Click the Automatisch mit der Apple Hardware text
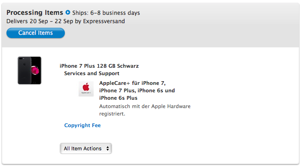The height and width of the screenshot is (167, 301). point(145,106)
